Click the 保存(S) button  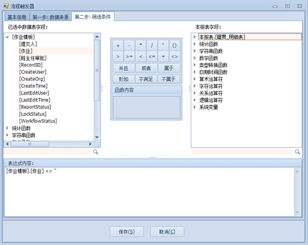click(127, 232)
